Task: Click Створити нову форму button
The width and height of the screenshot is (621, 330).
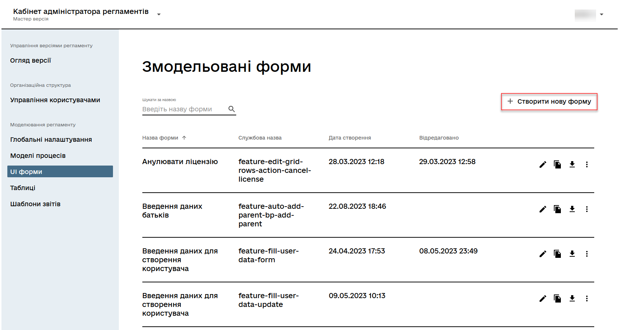Action: click(x=549, y=101)
